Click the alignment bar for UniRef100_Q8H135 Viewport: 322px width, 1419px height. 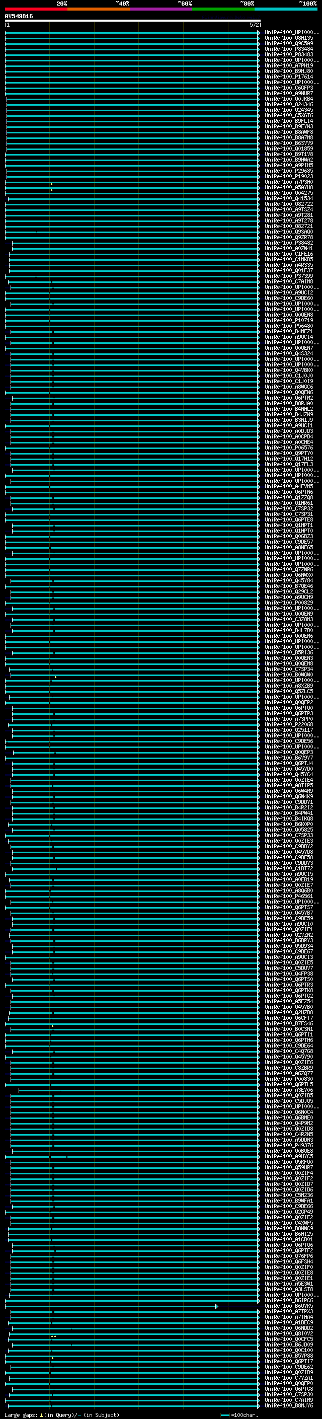[x=133, y=38]
